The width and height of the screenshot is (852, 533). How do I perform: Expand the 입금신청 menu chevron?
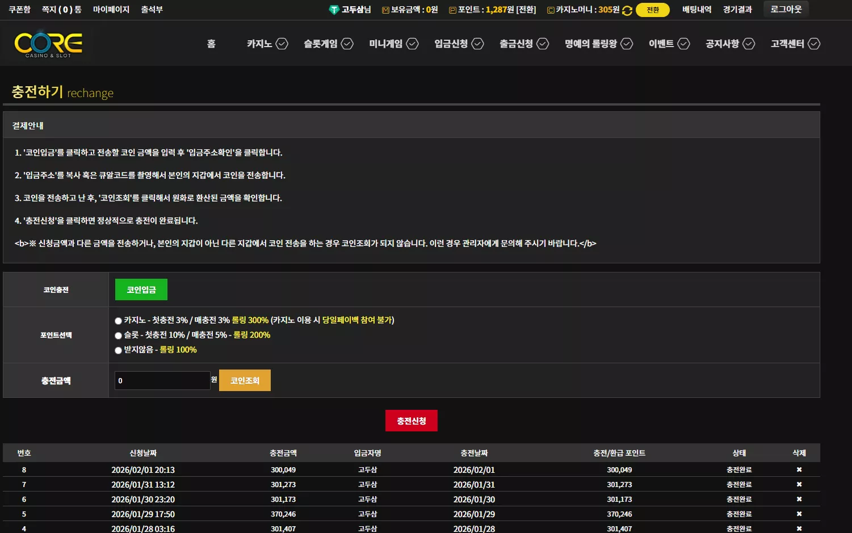[478, 44]
